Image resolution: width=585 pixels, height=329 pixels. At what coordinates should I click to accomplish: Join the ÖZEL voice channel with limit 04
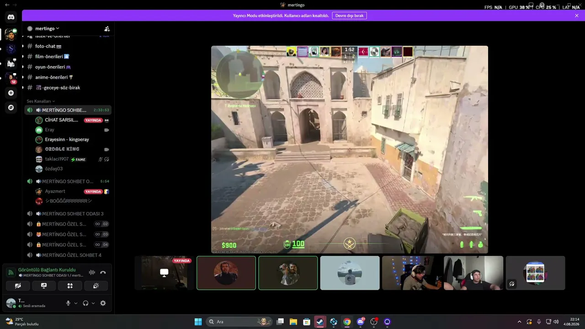(68, 244)
